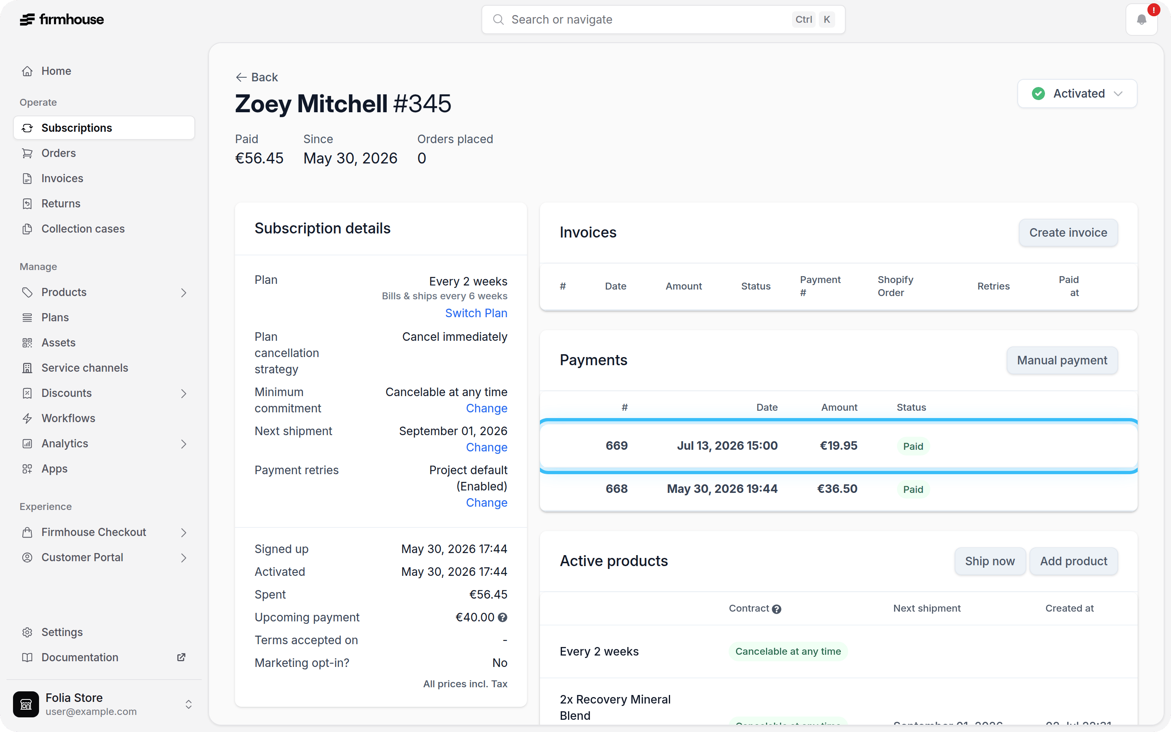Viewport: 1171px width, 732px height.
Task: Go to Home in the sidebar
Action: coord(104,71)
